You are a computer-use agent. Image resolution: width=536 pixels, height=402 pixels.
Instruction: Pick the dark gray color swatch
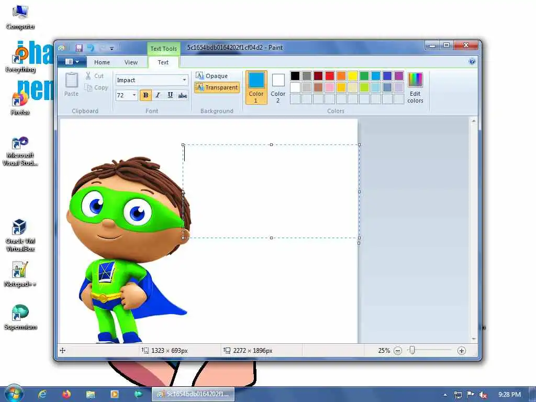coord(307,75)
